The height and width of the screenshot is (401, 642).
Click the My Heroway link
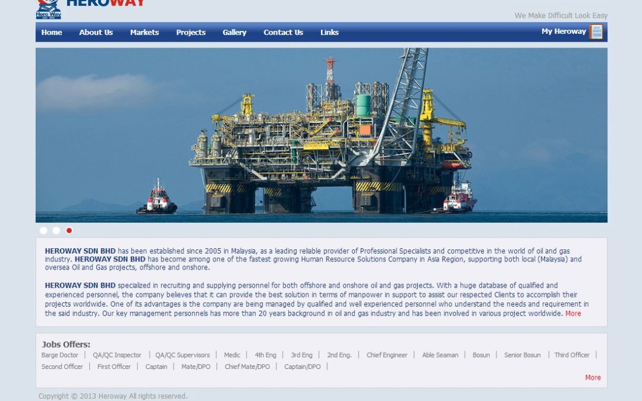point(564,31)
